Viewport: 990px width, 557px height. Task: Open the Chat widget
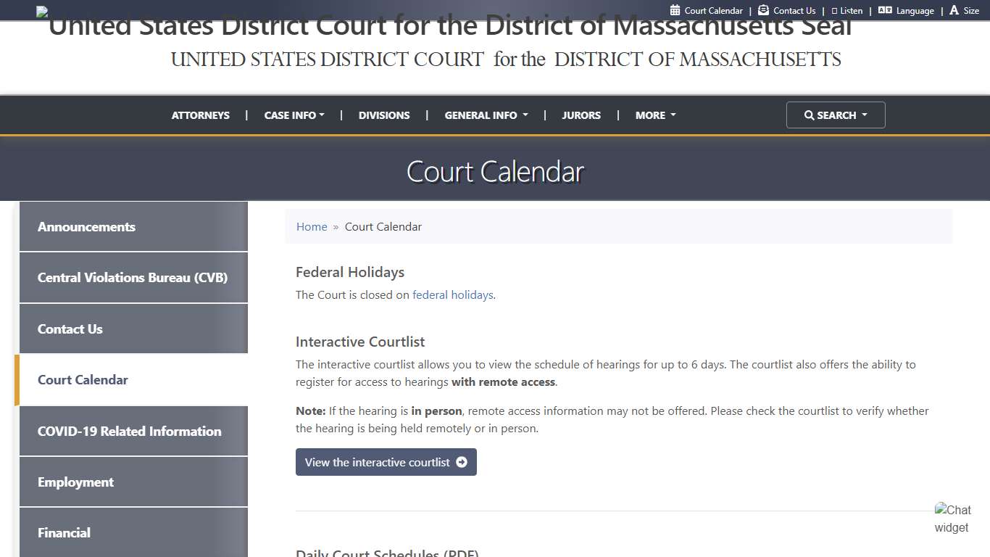953,518
